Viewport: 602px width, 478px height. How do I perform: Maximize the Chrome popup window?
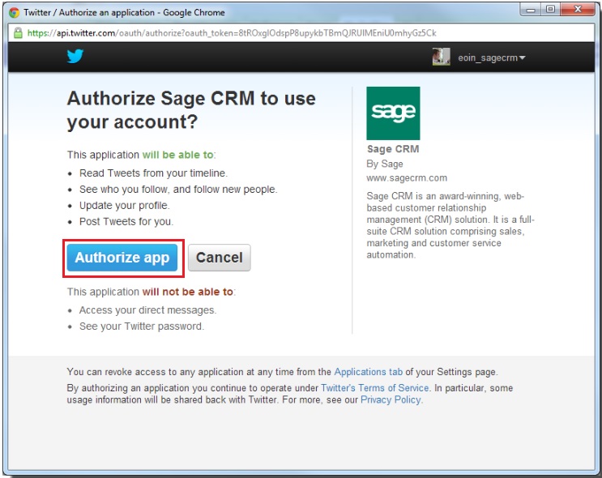pos(551,10)
